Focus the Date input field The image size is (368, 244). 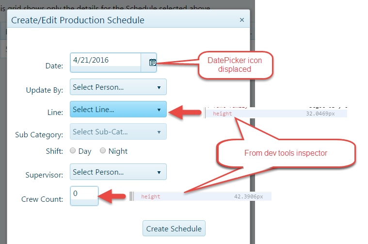106,61
